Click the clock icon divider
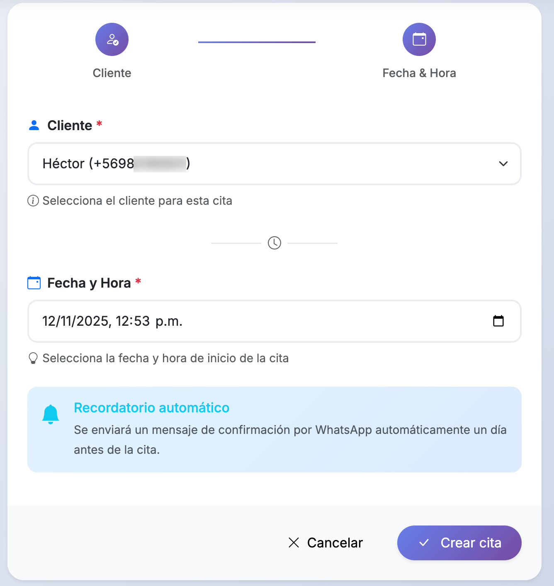Viewport: 554px width, 586px height. (x=275, y=243)
